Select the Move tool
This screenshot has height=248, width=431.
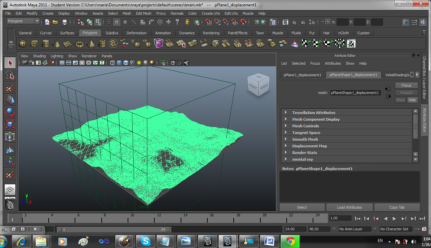tap(10, 100)
